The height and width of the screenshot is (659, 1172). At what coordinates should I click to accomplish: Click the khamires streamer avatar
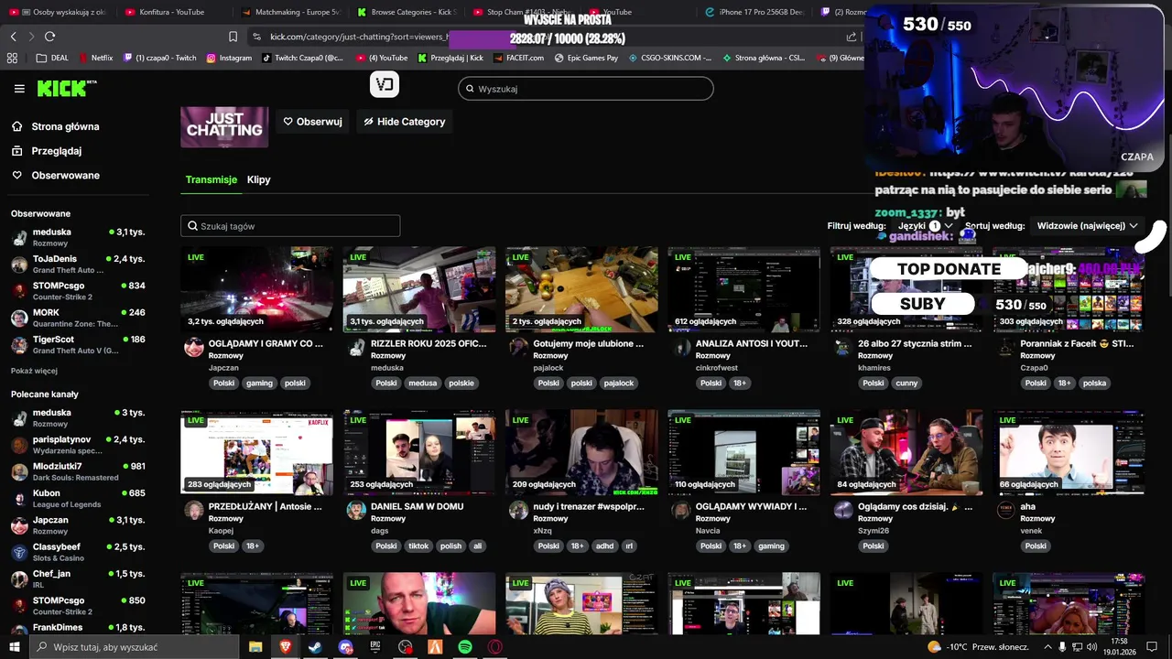(x=843, y=347)
